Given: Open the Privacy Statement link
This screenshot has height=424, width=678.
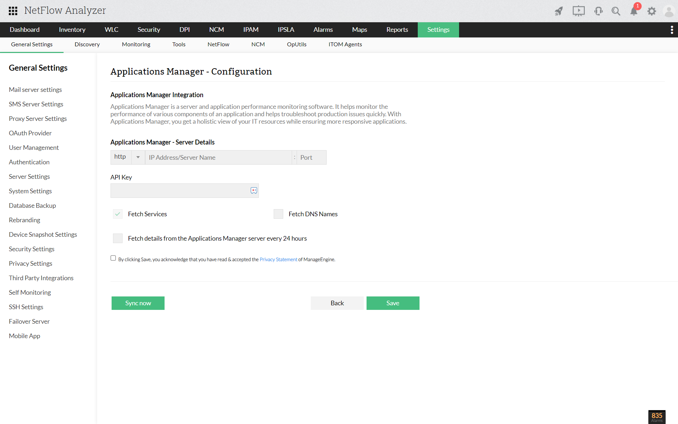Looking at the screenshot, I should point(278,260).
